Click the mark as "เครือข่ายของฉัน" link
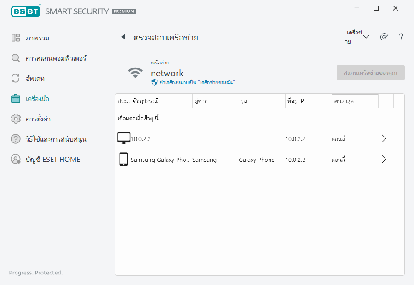Viewport: 414px width, 285px height. (197, 82)
